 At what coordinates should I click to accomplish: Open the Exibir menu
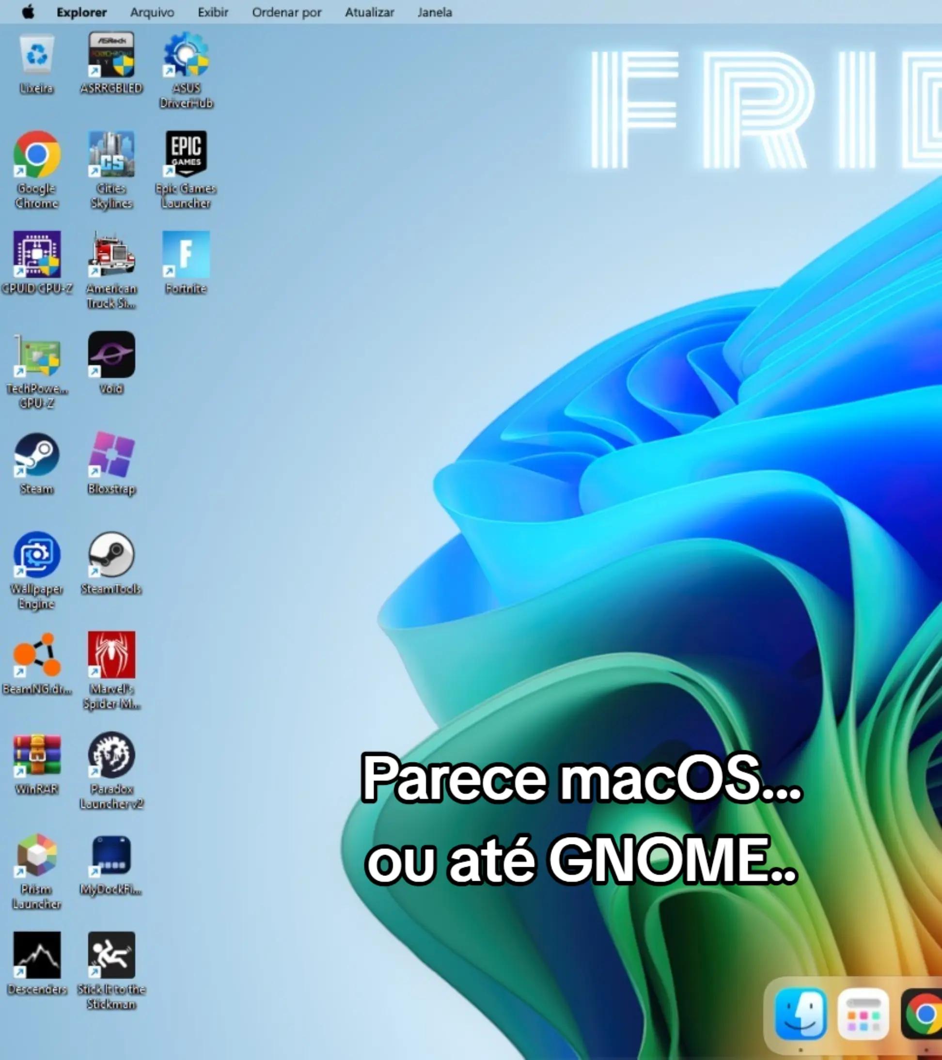point(213,13)
